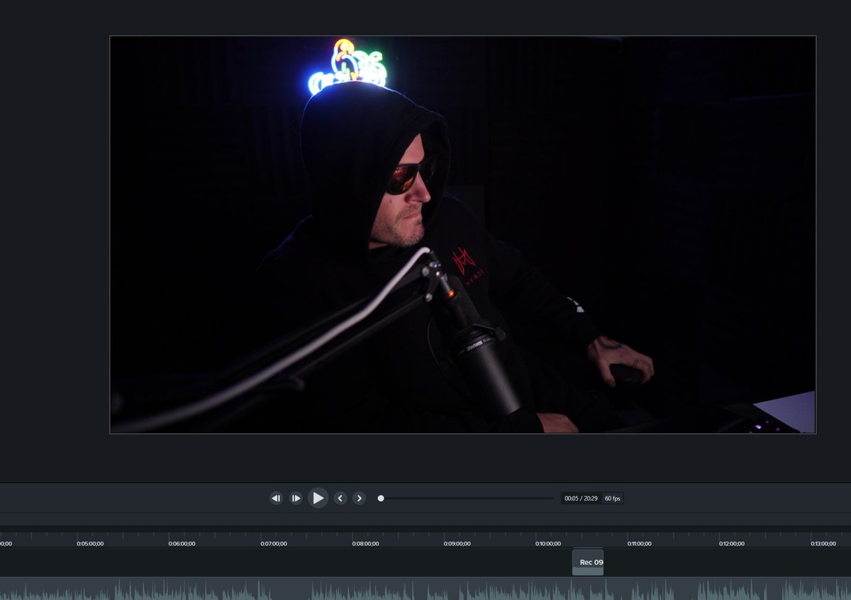Click the 0:12:00;00 ruler timestamp

tap(731, 543)
